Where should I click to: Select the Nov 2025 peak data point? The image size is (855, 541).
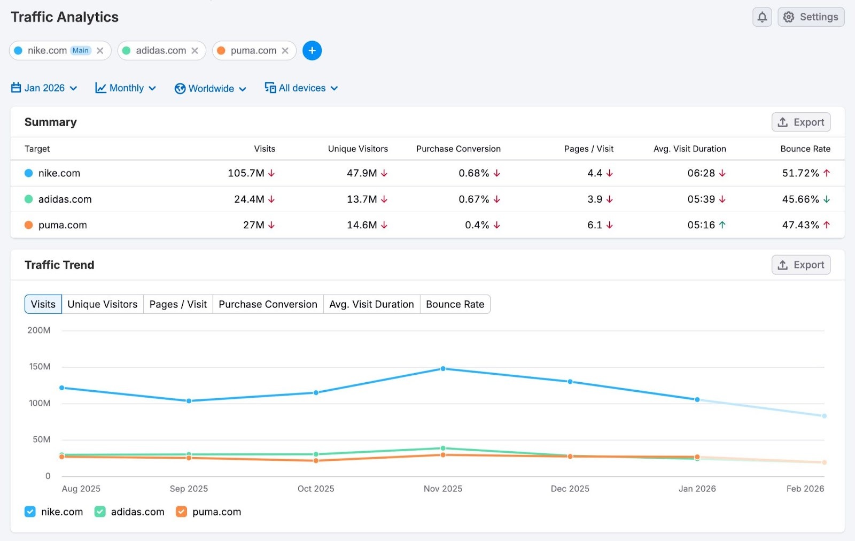[x=442, y=368]
